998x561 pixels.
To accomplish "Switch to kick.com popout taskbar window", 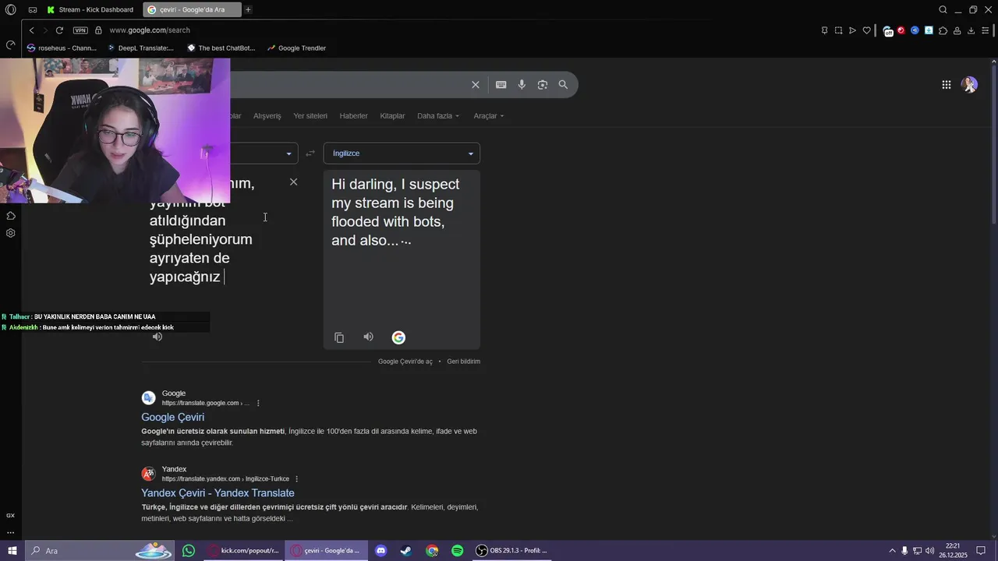I will pos(244,551).
